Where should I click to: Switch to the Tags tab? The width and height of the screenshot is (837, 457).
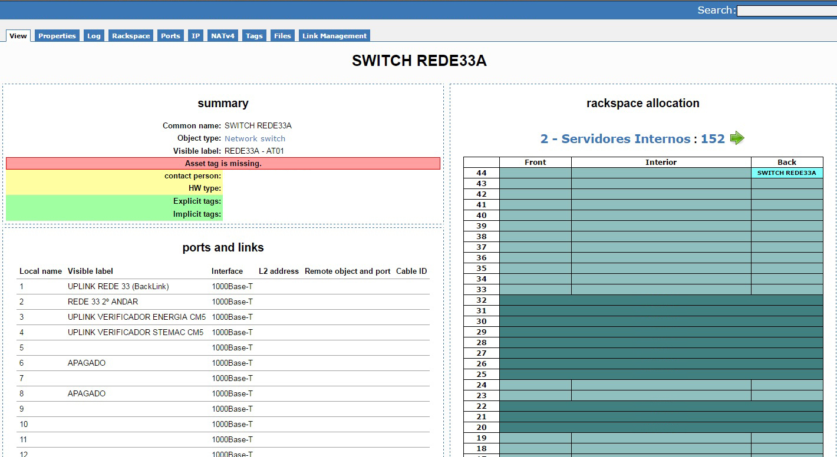(254, 36)
